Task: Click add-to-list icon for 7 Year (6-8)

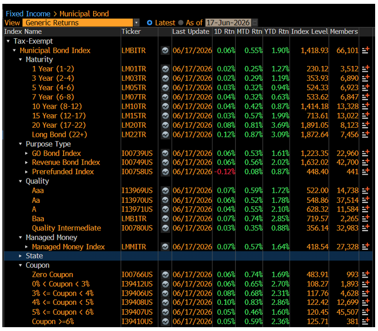Action: click(x=366, y=97)
